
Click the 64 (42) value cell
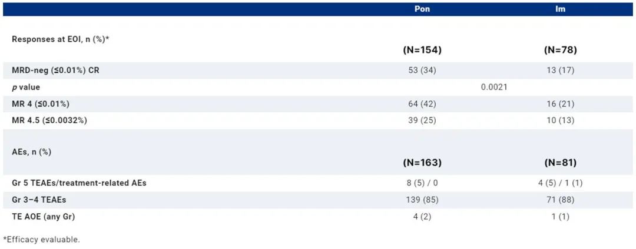click(422, 104)
